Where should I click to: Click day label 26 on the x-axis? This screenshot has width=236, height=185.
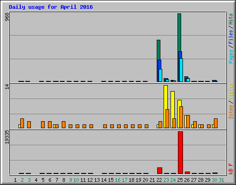[x=187, y=180]
